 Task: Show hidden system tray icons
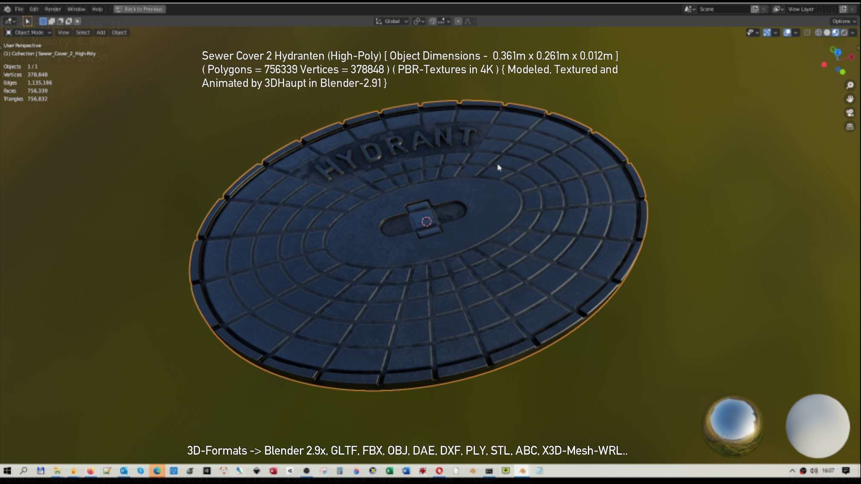click(x=792, y=471)
